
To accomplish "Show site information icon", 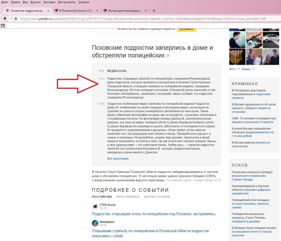I will (11, 18).
